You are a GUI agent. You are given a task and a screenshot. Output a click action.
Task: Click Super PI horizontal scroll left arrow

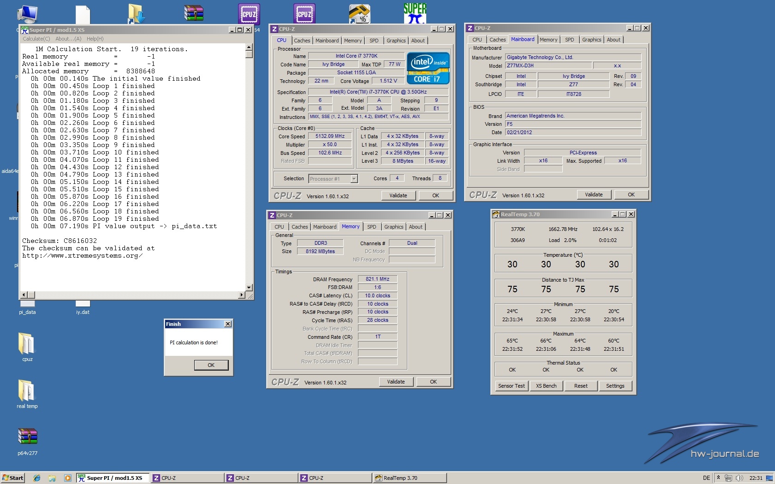[24, 295]
